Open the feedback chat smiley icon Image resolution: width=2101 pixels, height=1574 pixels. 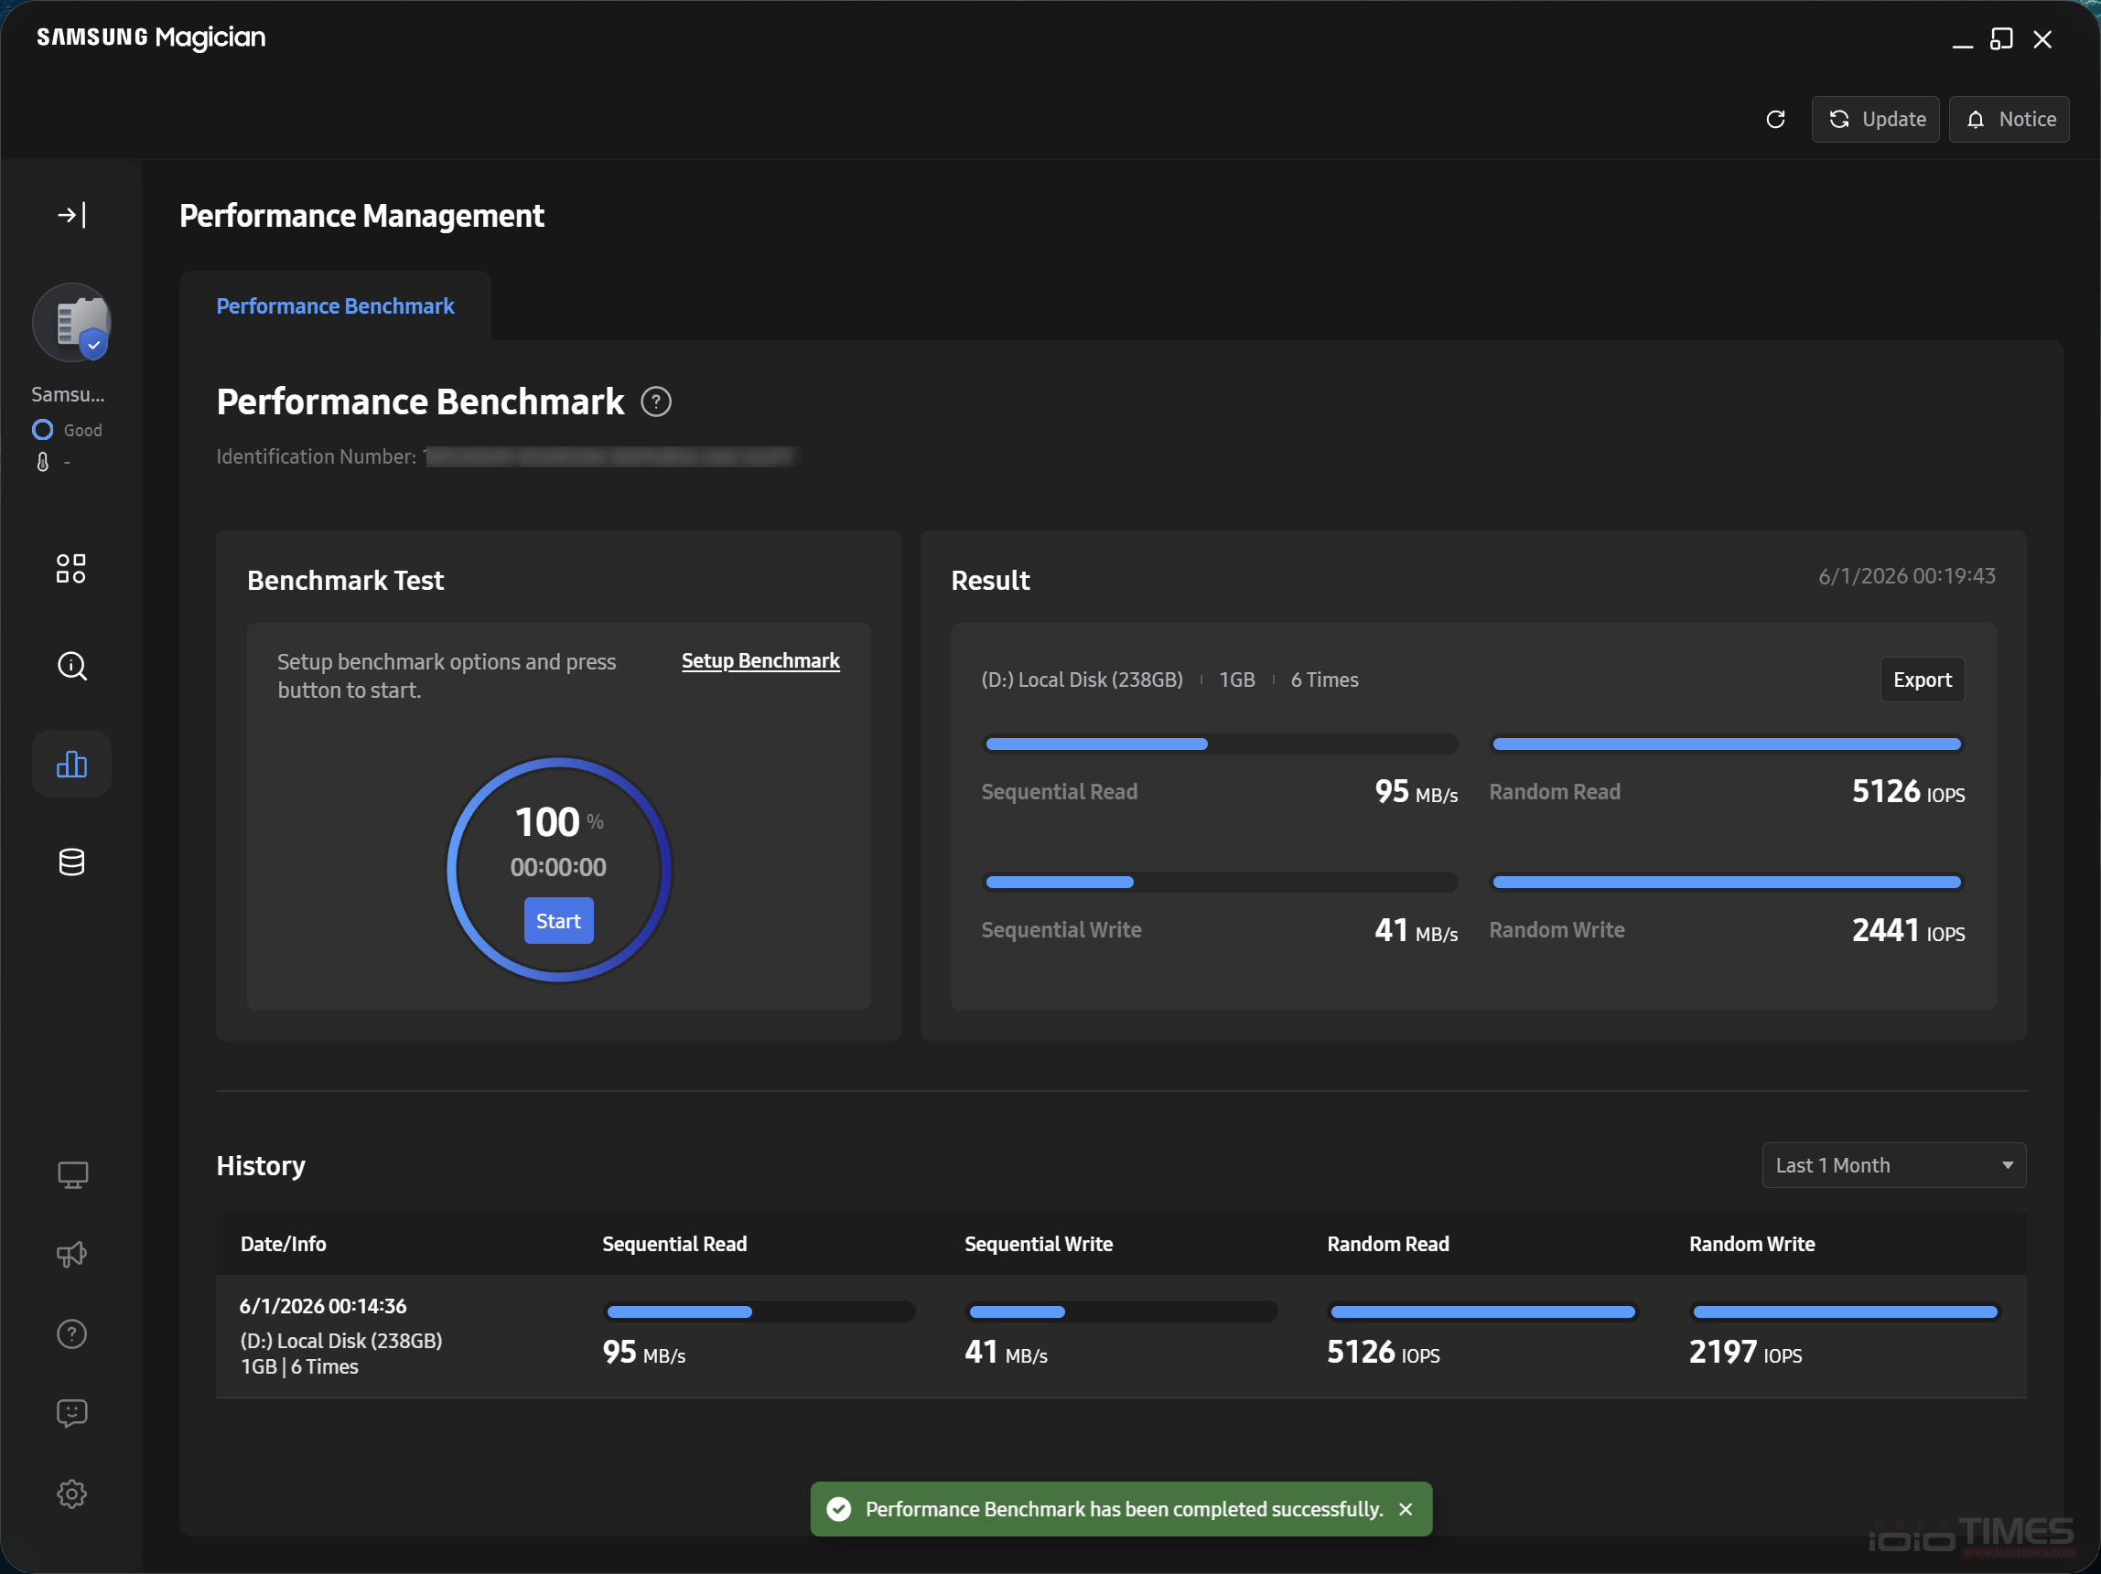(x=72, y=1415)
